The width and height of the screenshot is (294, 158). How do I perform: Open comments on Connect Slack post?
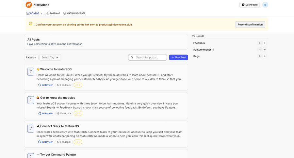point(78,142)
